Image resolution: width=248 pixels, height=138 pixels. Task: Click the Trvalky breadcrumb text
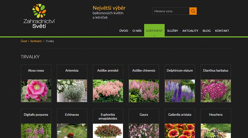point(50,41)
